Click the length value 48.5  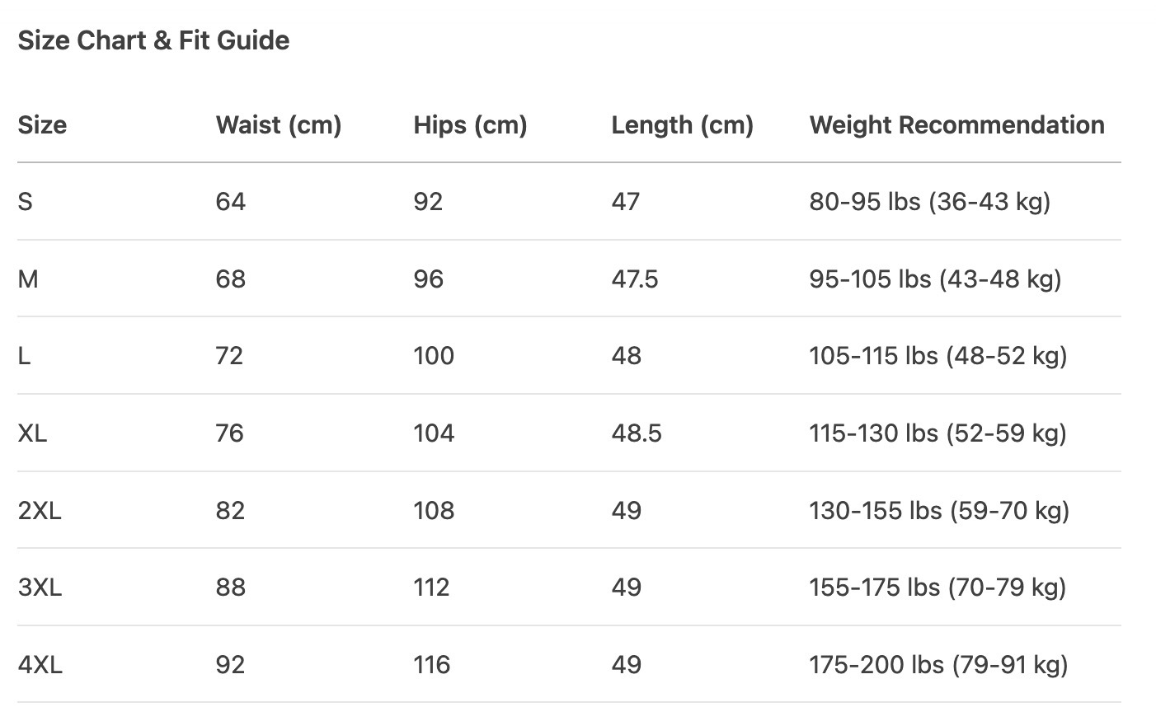click(x=637, y=433)
